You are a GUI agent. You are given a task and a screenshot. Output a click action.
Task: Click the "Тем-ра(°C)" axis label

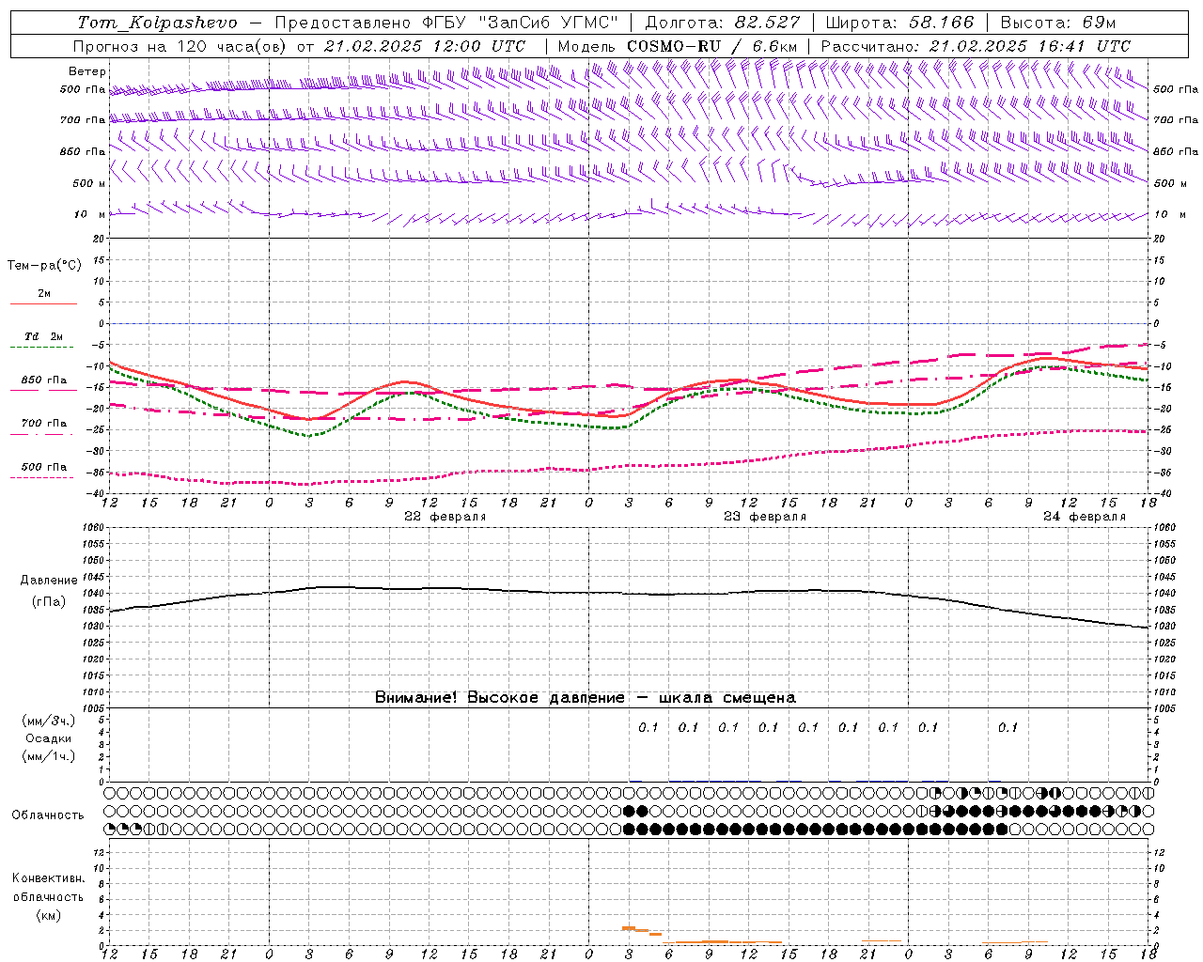coord(44,266)
